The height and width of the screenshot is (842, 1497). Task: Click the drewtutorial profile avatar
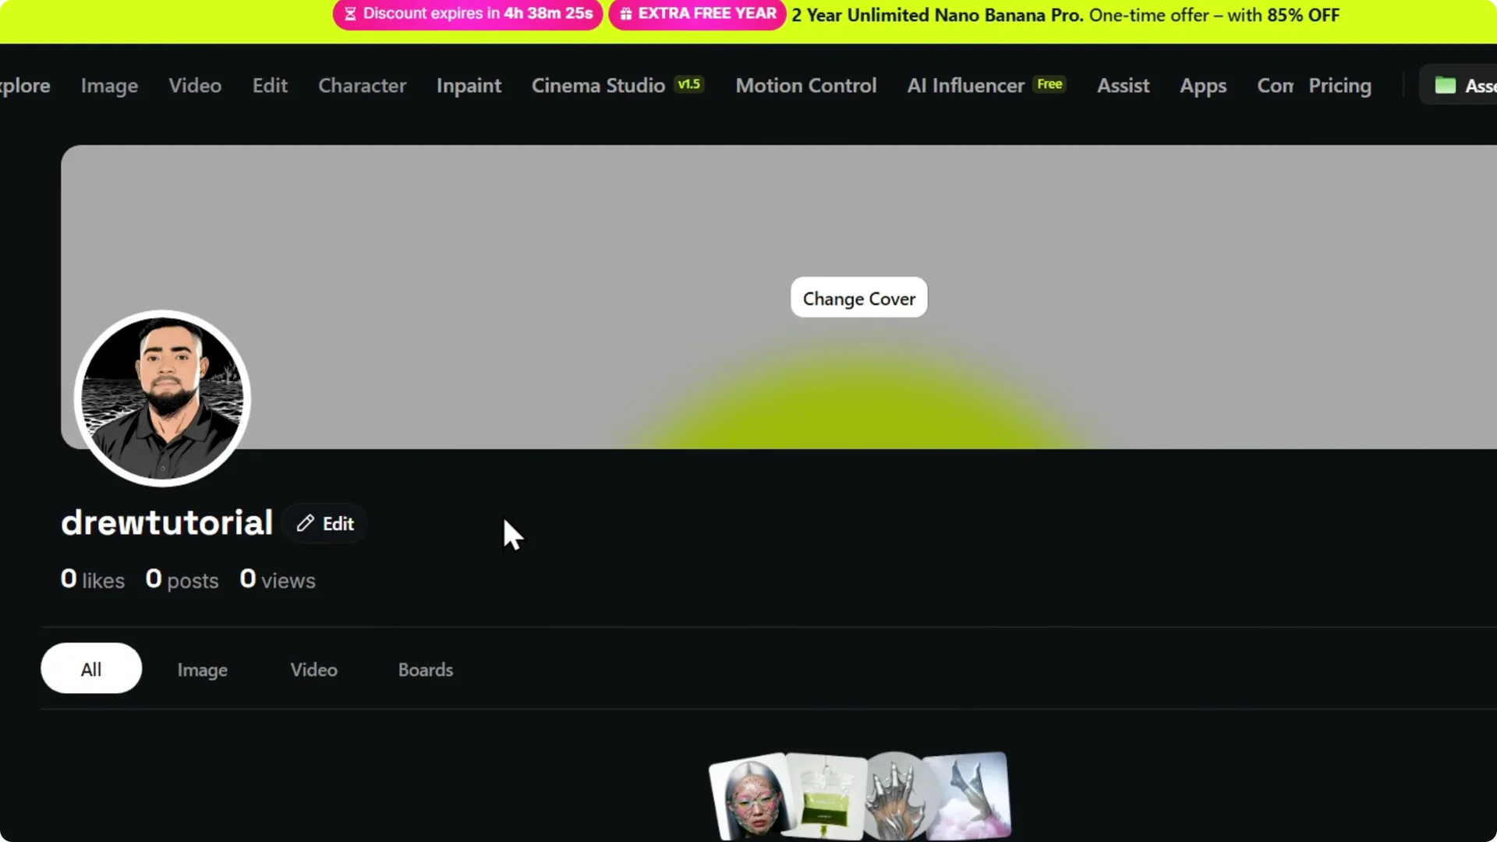161,398
